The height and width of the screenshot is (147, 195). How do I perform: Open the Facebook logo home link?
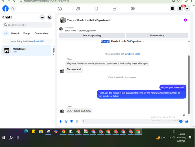(x=5, y=9)
